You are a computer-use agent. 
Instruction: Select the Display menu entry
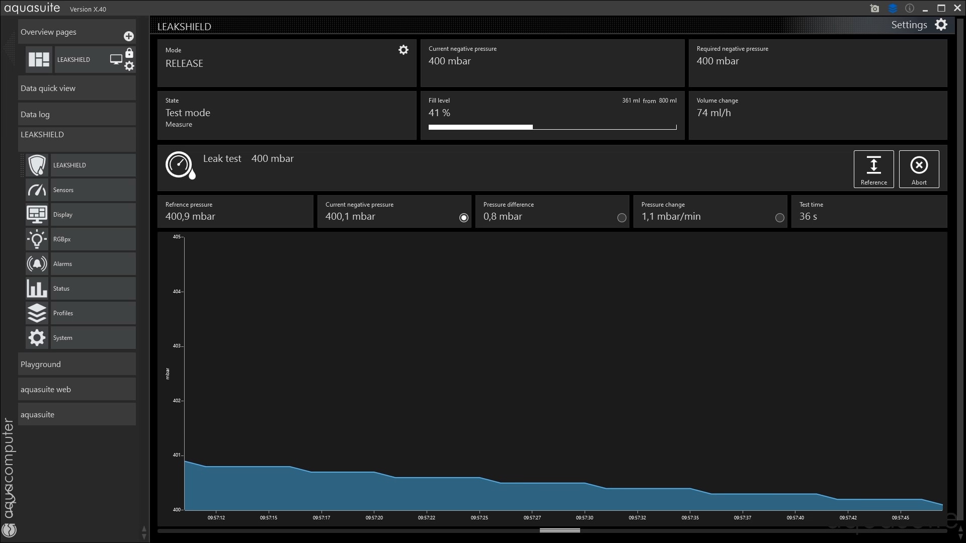pyautogui.click(x=93, y=214)
